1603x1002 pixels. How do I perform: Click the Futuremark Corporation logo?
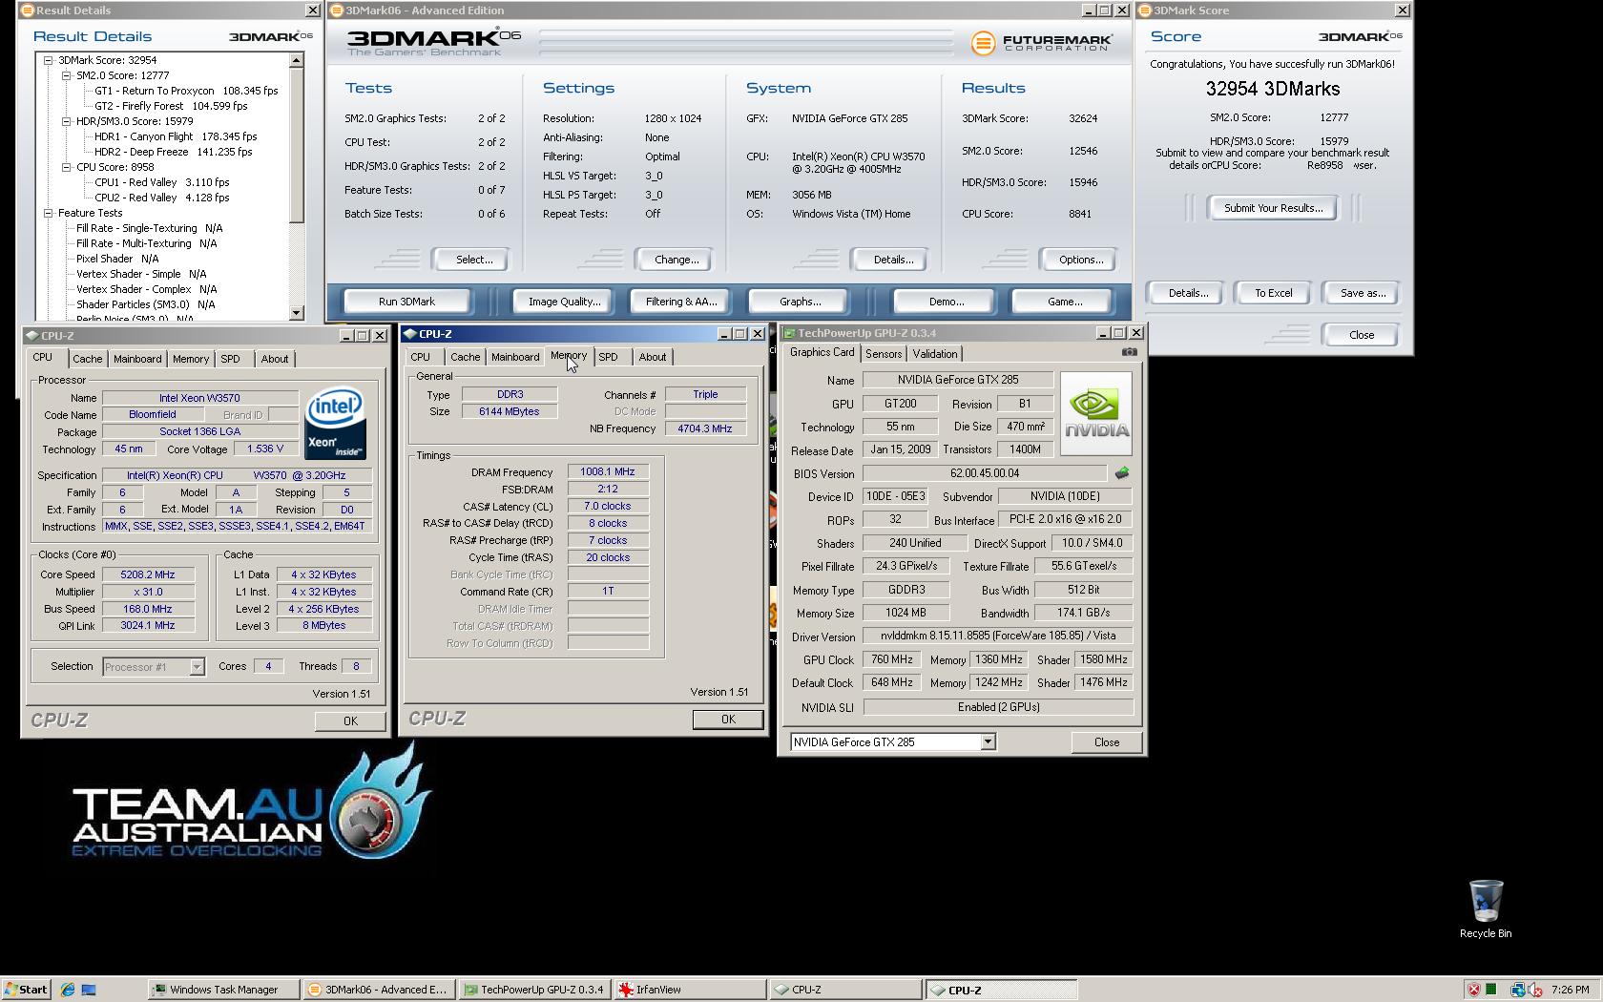click(x=1040, y=43)
